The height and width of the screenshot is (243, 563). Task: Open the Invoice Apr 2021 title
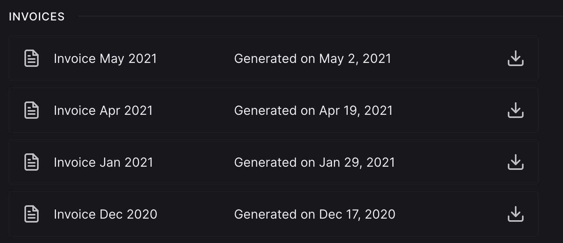click(103, 110)
